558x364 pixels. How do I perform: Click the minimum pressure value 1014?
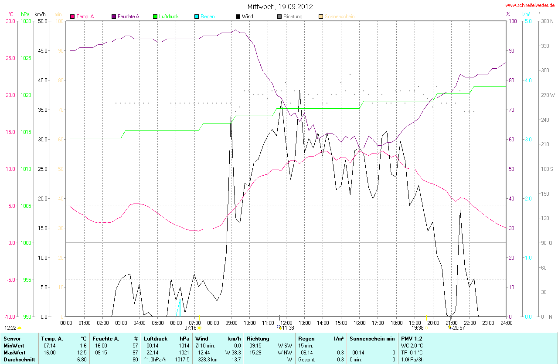tap(184, 345)
